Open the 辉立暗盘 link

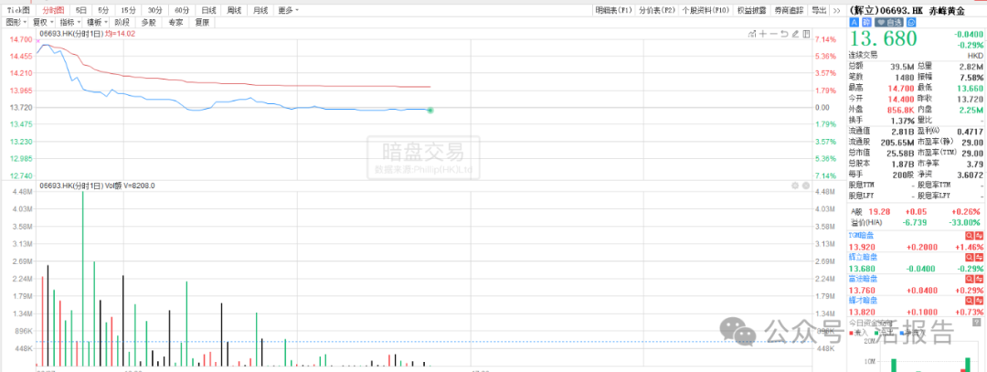pyautogui.click(x=865, y=257)
